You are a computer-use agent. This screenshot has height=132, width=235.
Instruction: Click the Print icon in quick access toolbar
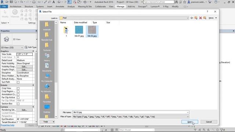tap(34, 2)
